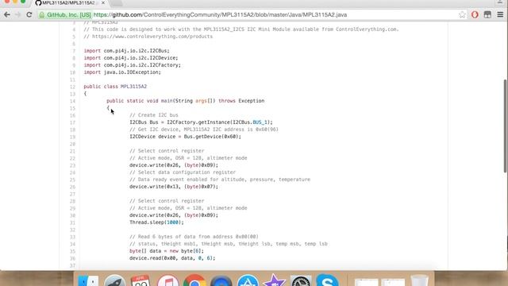The width and height of the screenshot is (508, 286).
Task: Reload the GitHub page
Action: [x=29, y=14]
